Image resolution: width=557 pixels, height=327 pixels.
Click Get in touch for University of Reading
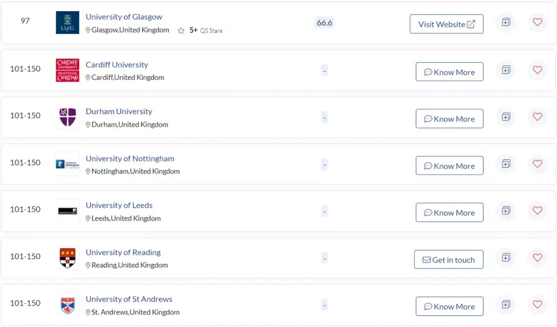[x=449, y=260]
